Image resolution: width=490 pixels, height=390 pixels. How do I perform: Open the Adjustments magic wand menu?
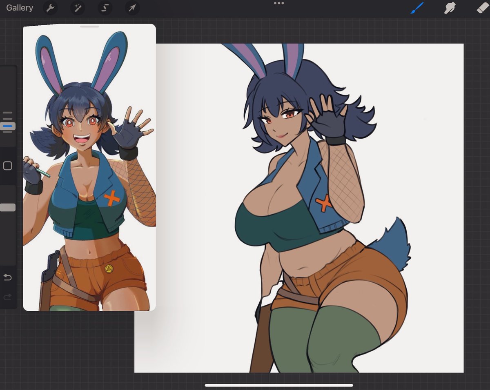click(x=77, y=8)
